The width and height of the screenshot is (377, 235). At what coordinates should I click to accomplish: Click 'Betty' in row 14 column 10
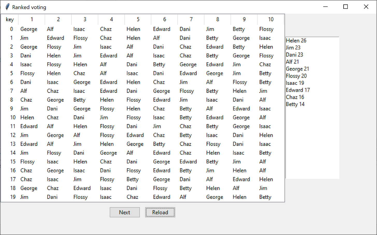click(x=265, y=153)
